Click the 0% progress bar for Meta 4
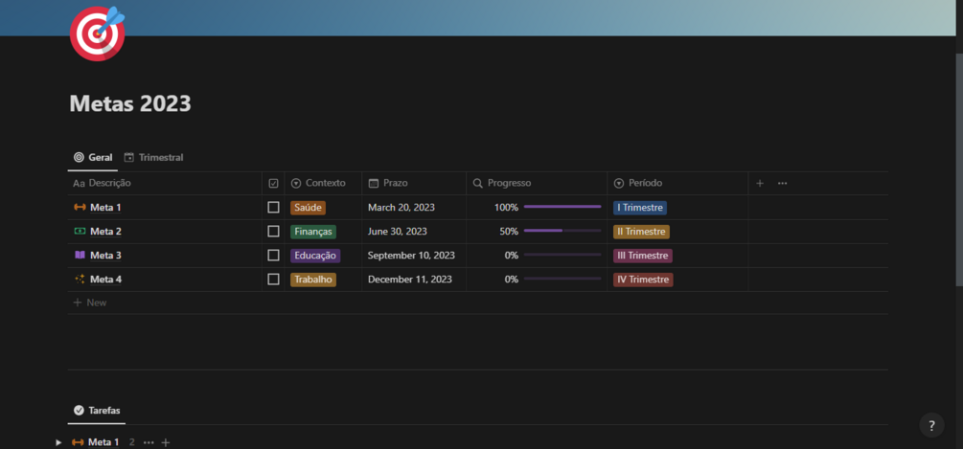This screenshot has height=449, width=963. click(x=562, y=280)
